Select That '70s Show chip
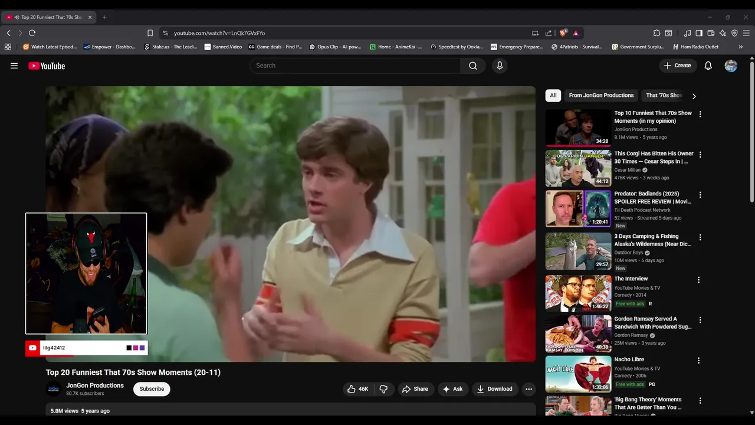 tap(663, 95)
